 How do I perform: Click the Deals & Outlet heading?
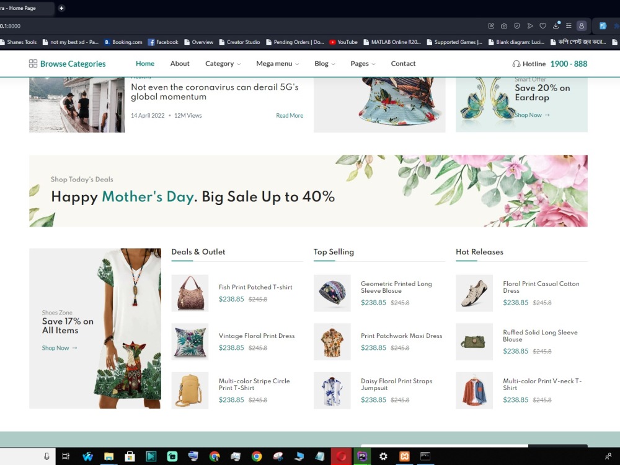198,252
